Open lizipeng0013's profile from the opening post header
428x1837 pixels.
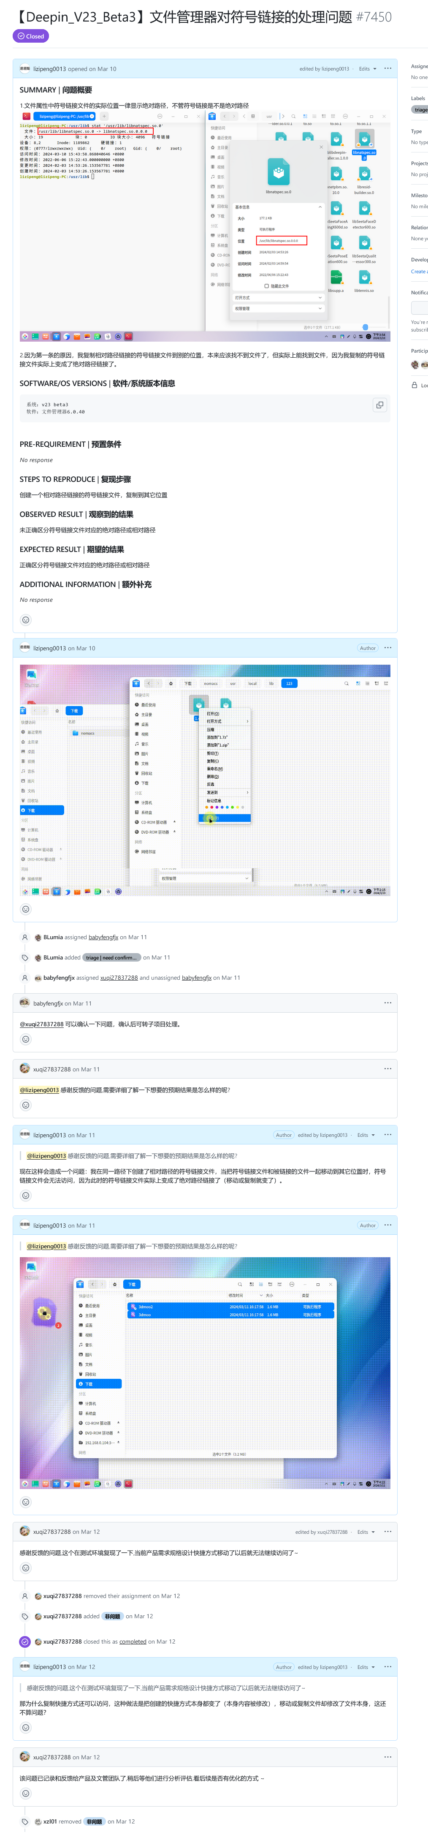coord(50,69)
